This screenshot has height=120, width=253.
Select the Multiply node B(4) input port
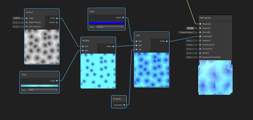coord(83,51)
